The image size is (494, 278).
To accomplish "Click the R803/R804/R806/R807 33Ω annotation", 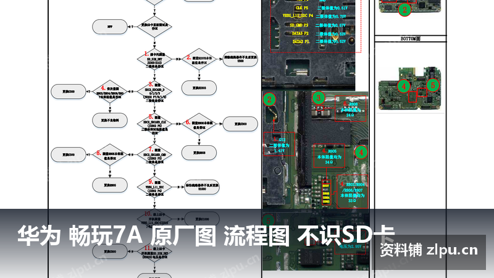I will pos(352,192).
